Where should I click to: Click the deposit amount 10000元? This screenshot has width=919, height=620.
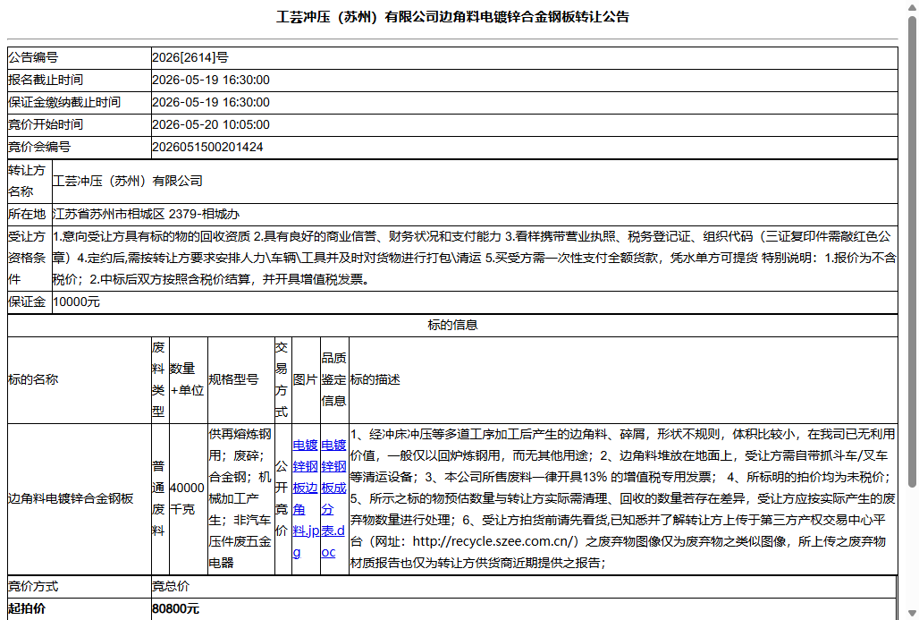tap(76, 302)
